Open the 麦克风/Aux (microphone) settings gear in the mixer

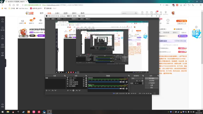127,88
